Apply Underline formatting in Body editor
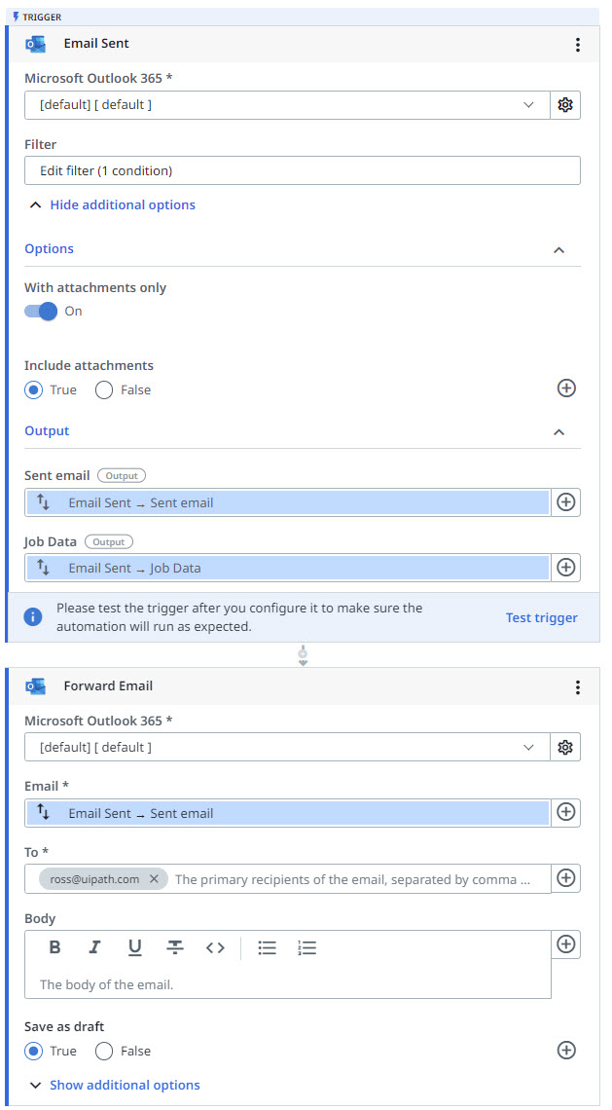The height and width of the screenshot is (1110, 612). pos(134,947)
